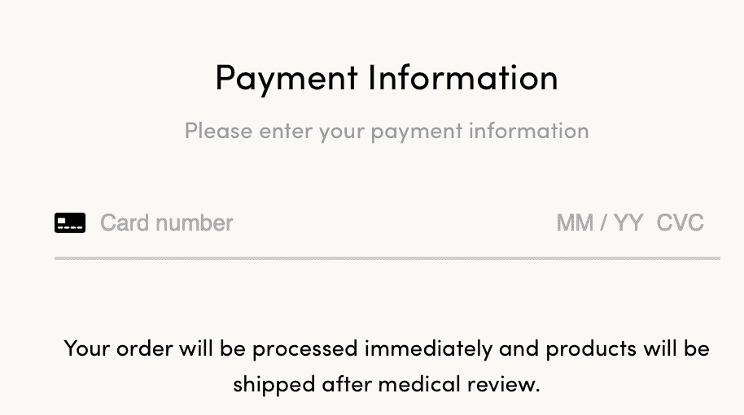
Task: Click 'shipped after medical review' line
Action: point(387,384)
